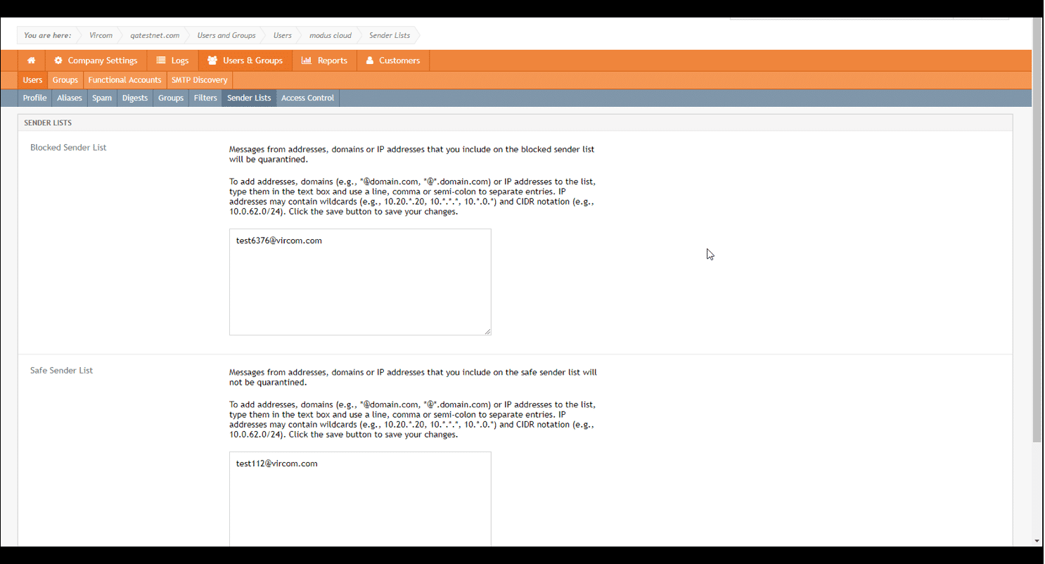The image size is (1045, 564).
Task: Open the Logs menu
Action: click(172, 60)
